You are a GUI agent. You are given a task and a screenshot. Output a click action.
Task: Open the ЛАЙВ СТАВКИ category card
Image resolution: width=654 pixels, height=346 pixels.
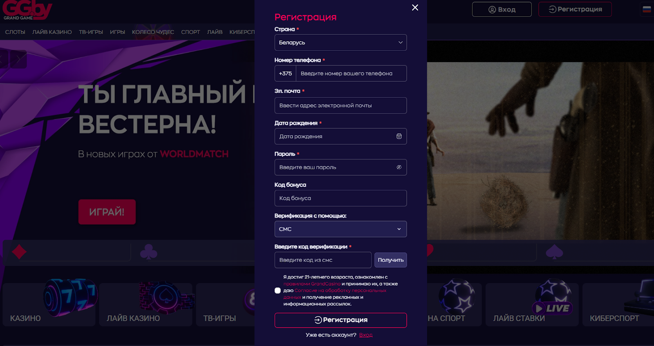click(x=532, y=304)
